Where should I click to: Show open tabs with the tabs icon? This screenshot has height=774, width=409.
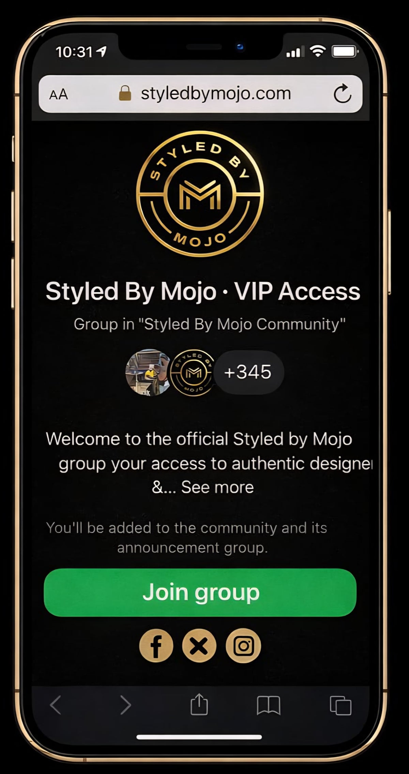340,705
